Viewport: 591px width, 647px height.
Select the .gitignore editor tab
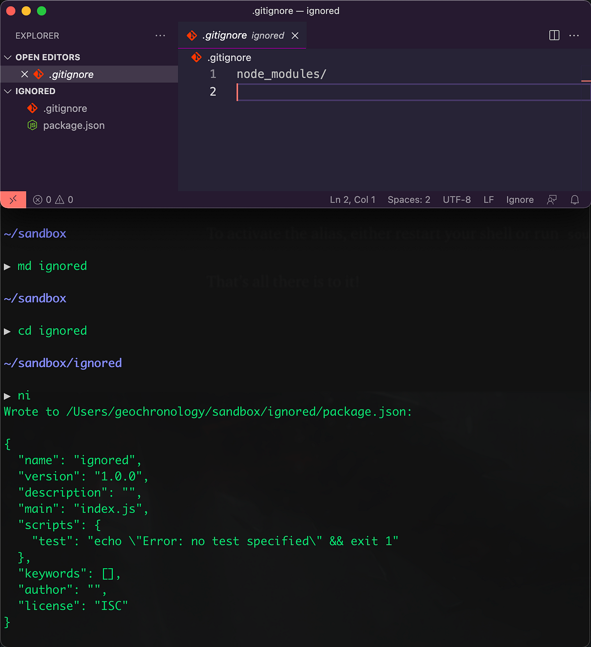(x=231, y=35)
